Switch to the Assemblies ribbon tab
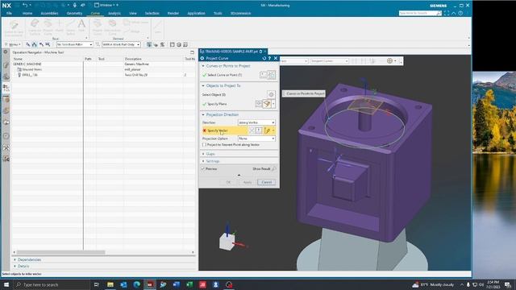Image resolution: width=516 pixels, height=290 pixels. point(49,14)
